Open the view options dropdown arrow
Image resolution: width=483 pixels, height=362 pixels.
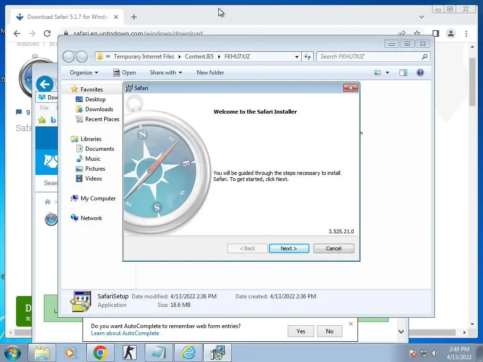click(388, 73)
